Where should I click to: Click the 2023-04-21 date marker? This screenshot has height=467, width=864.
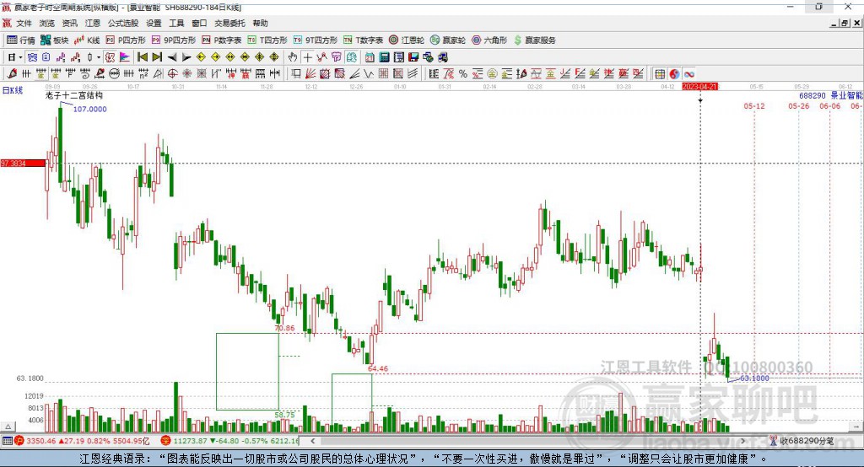click(699, 87)
